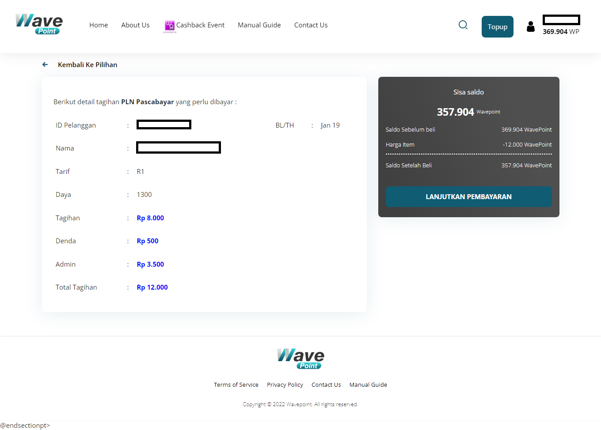Go to About Us page
The height and width of the screenshot is (430, 601).
(135, 25)
